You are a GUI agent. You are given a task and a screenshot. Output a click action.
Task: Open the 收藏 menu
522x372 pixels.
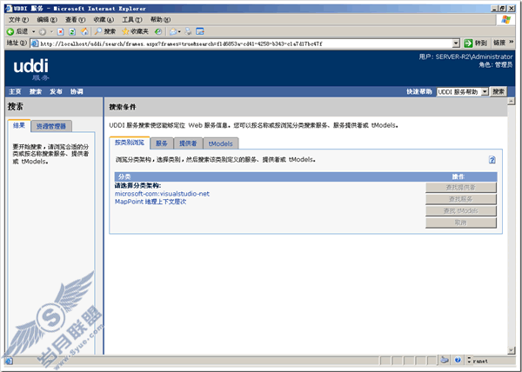pos(104,20)
